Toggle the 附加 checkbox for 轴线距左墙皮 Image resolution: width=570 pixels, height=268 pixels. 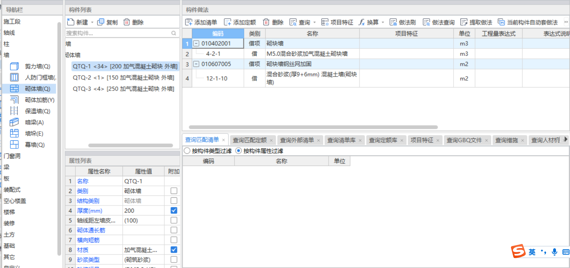174,220
